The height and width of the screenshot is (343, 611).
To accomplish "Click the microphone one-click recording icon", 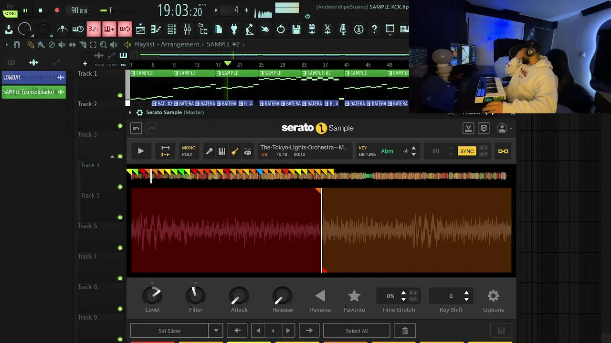I will (x=343, y=29).
